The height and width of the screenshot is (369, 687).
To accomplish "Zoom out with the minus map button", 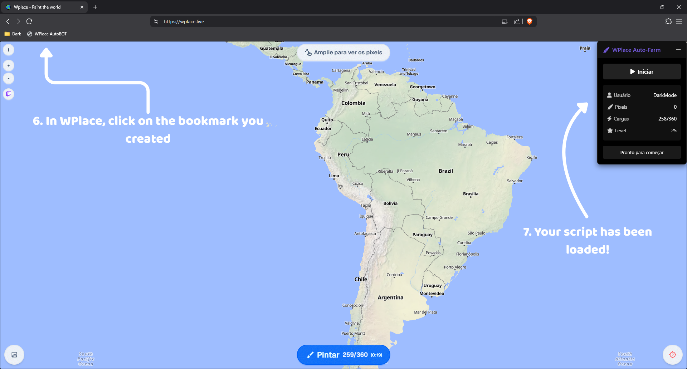I will 9,78.
